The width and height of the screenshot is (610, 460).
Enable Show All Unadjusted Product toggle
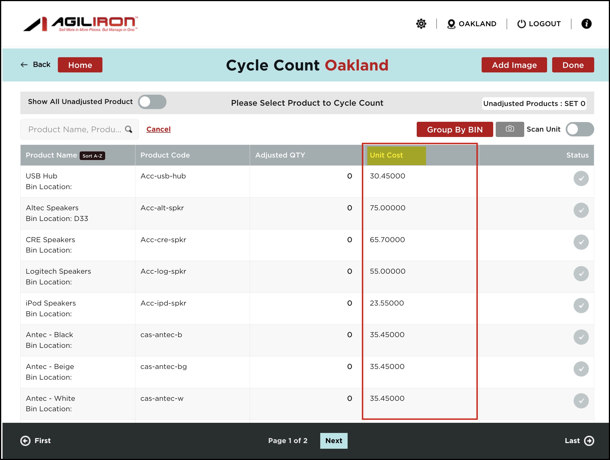point(152,102)
